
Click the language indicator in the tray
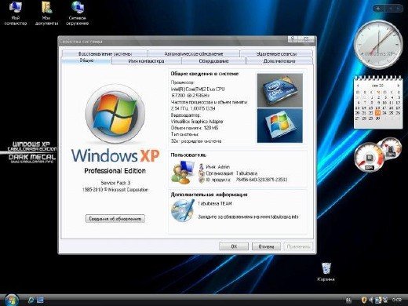pyautogui.click(x=348, y=301)
